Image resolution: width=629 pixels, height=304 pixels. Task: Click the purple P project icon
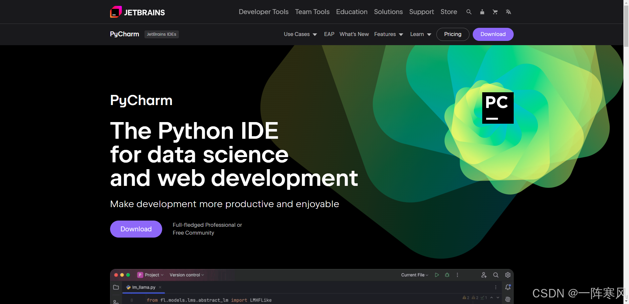pyautogui.click(x=140, y=275)
